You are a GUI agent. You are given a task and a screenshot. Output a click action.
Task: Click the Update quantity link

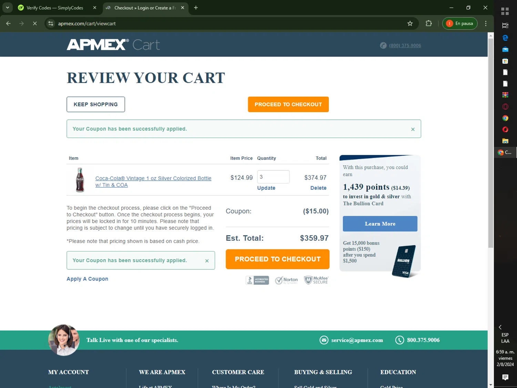click(266, 188)
